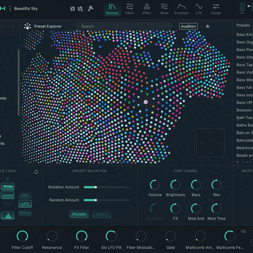Switch to the Wave tab
Image resolution: width=253 pixels, height=253 pixels.
coord(164,9)
